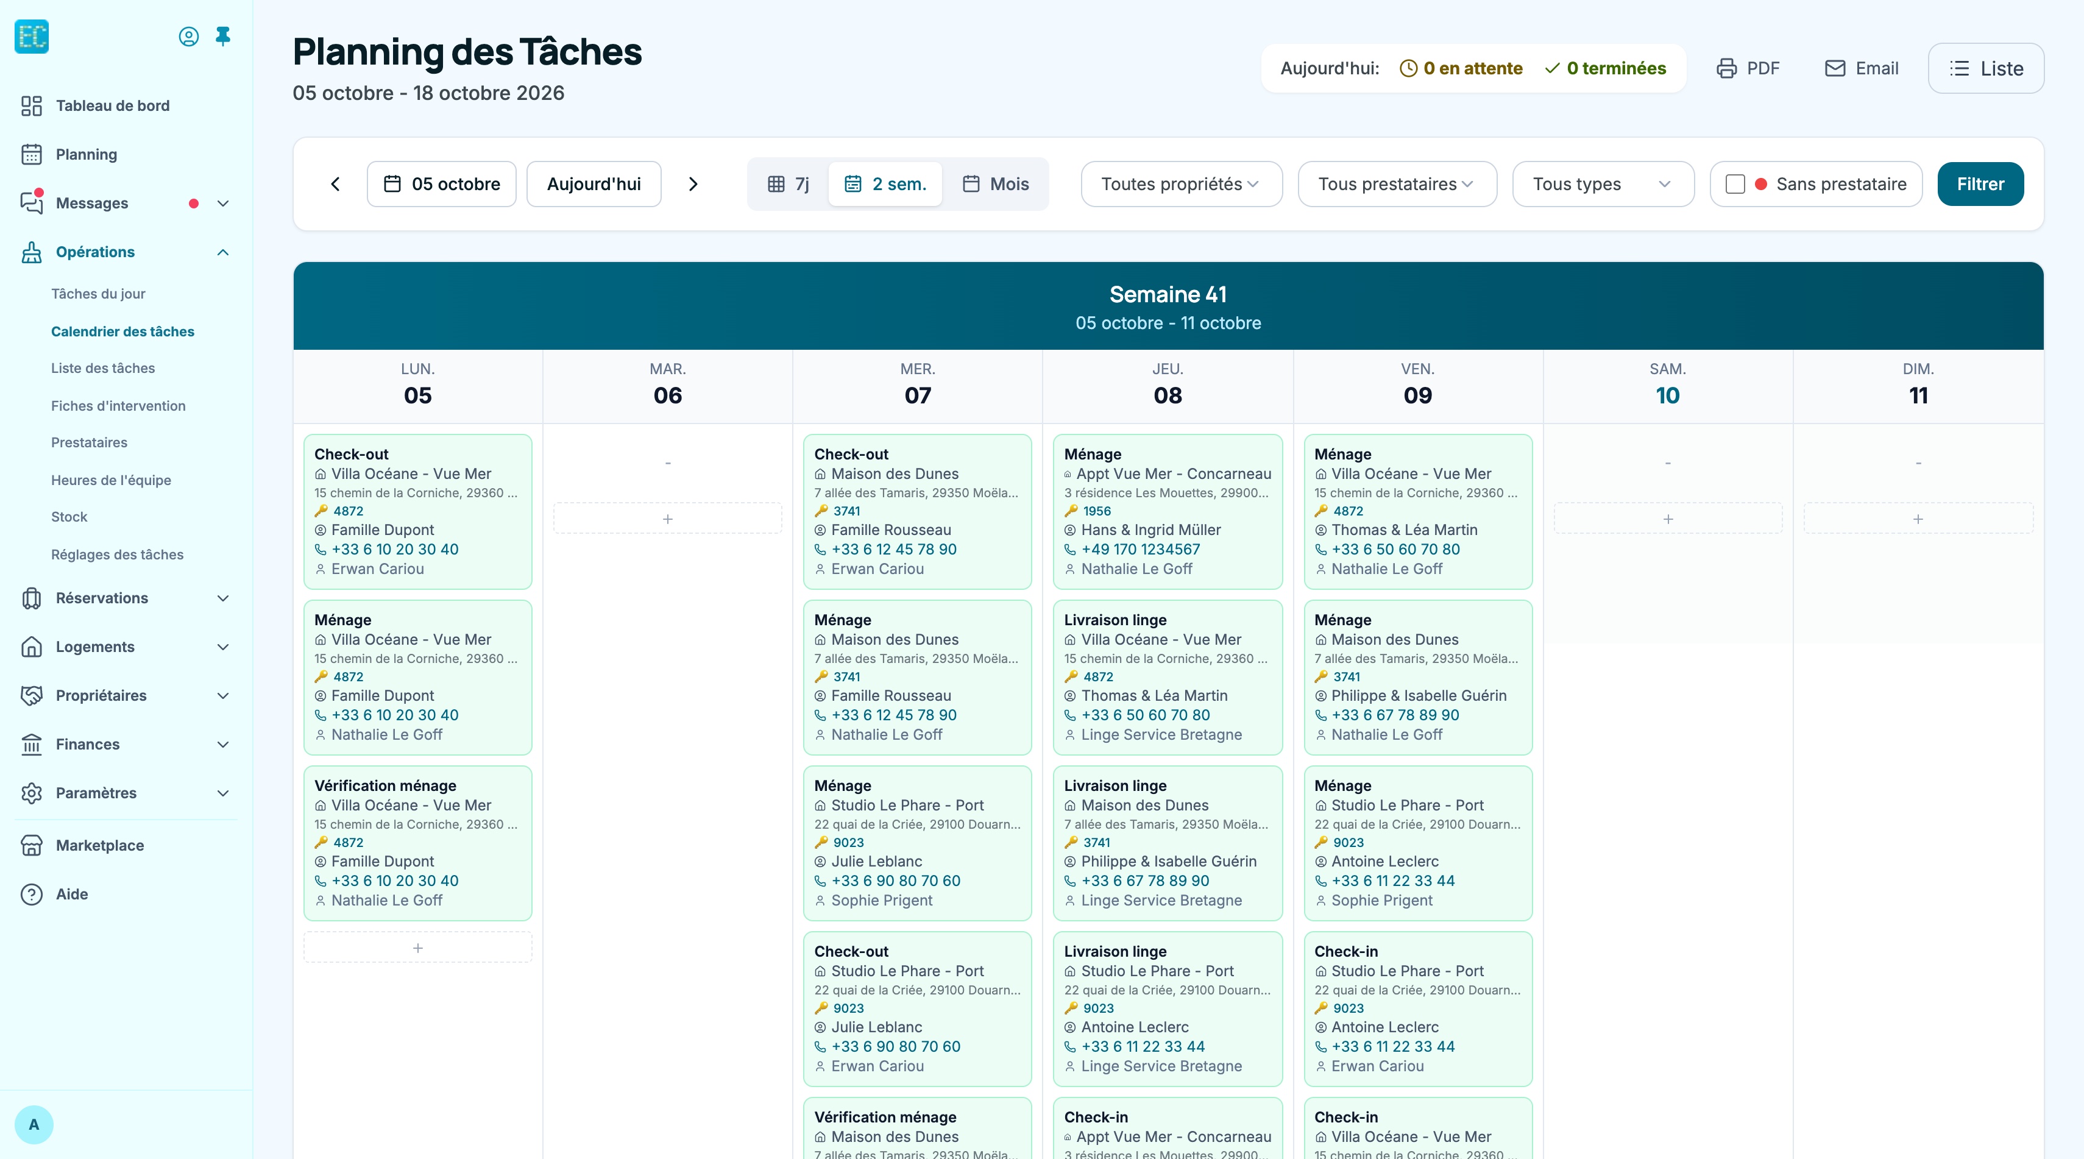Click the user avatar A at bottom

click(x=34, y=1124)
